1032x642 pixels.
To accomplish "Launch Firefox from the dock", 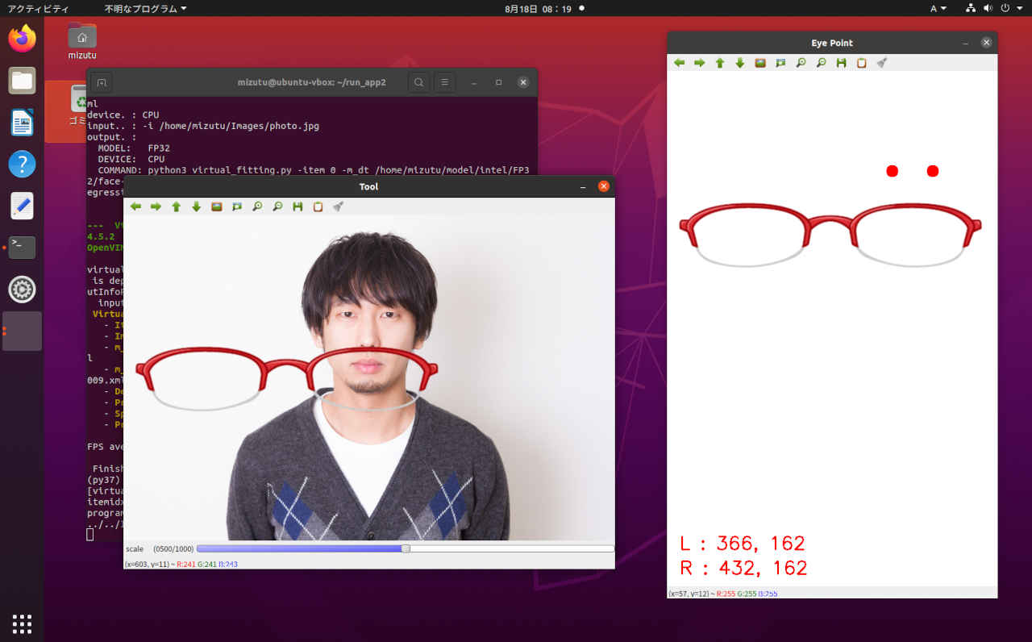I will tap(22, 39).
